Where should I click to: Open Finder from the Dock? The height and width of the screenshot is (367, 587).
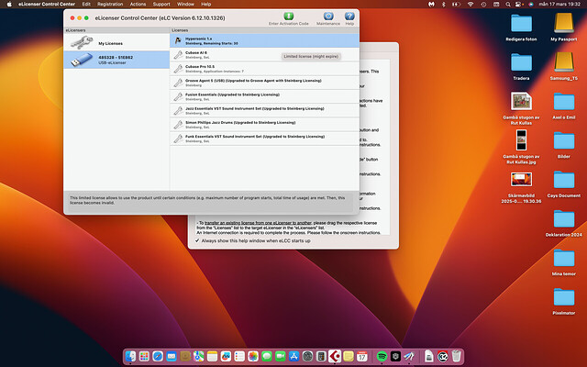[130, 356]
